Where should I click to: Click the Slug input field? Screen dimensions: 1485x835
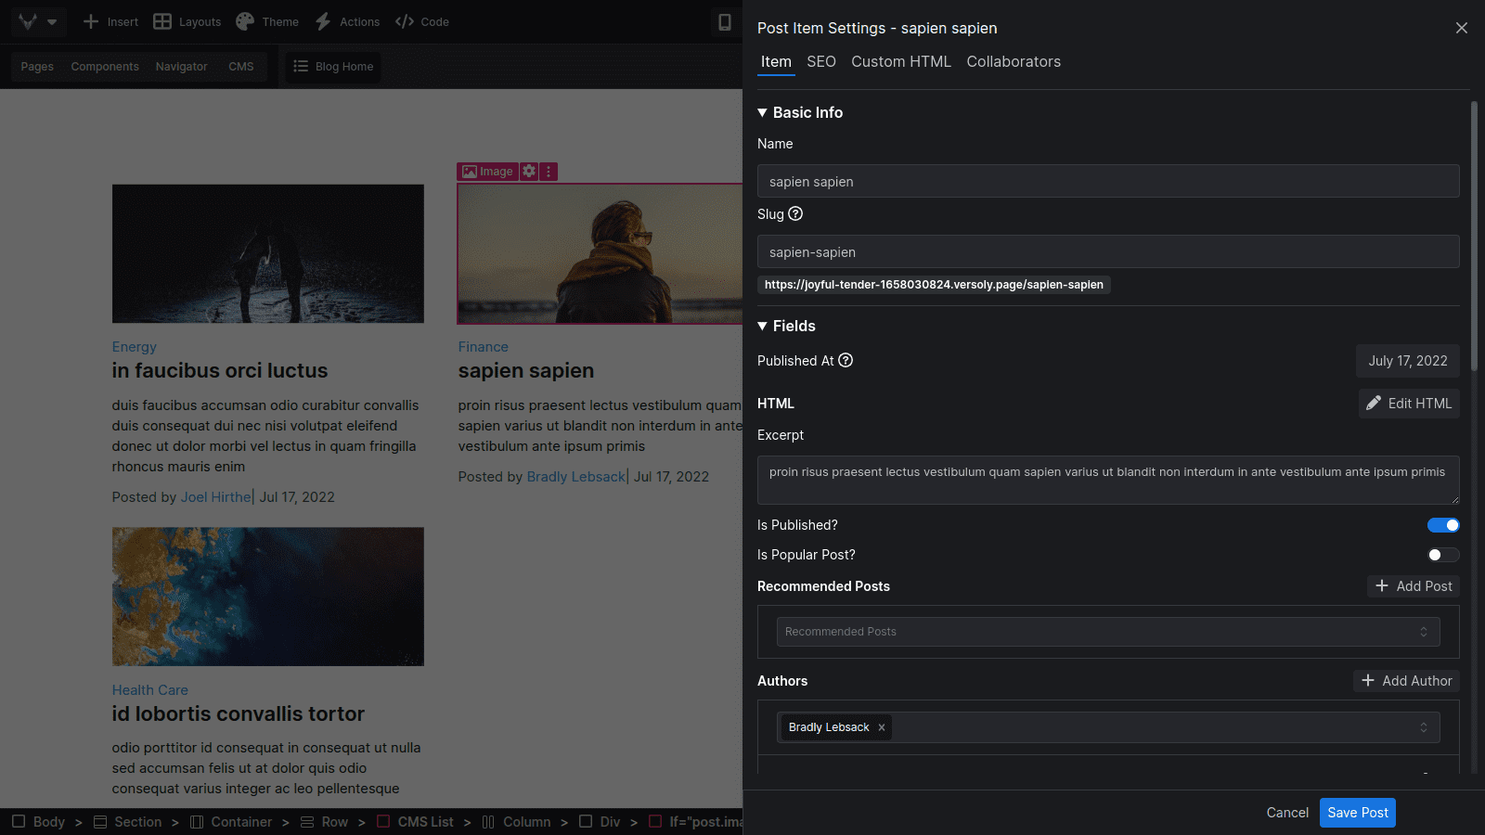click(x=1108, y=251)
